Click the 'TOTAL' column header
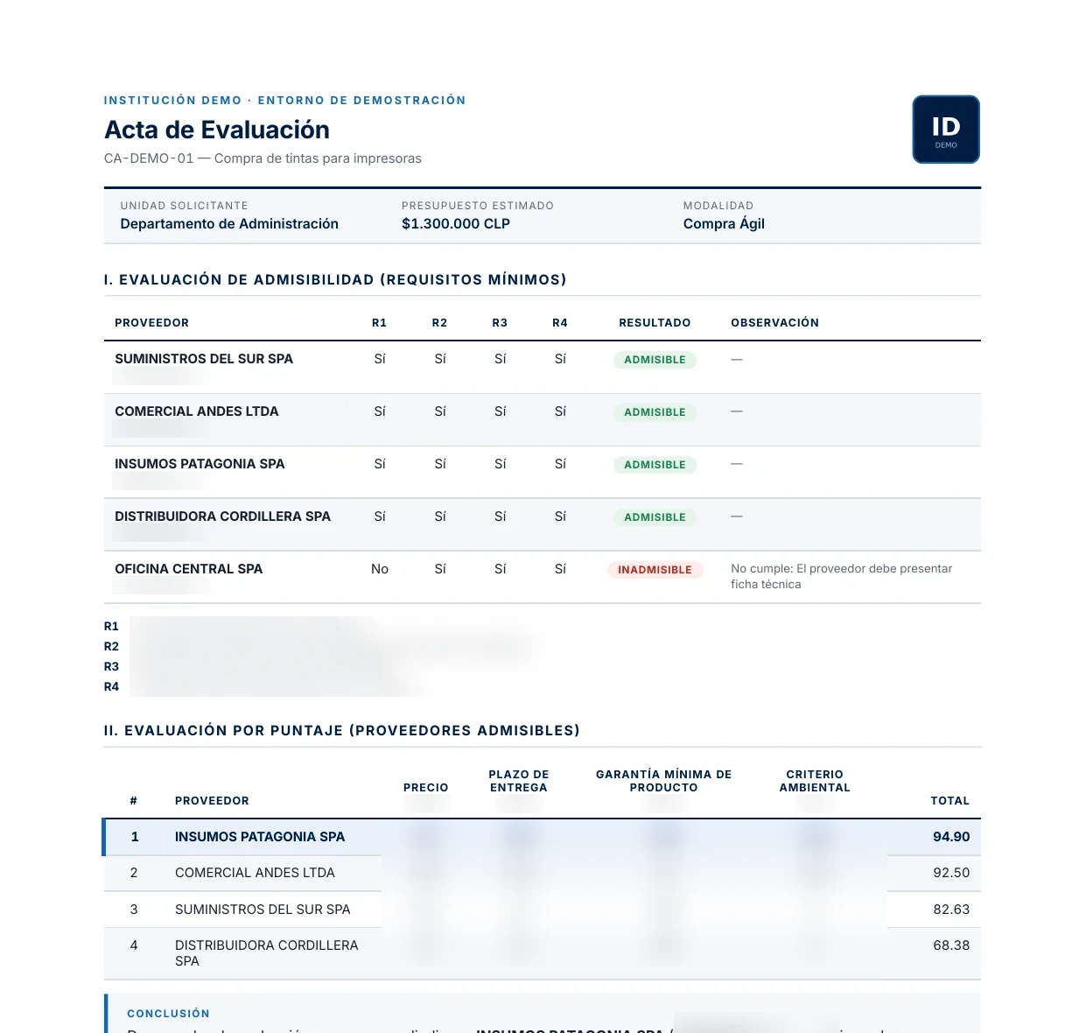Image resolution: width=1086 pixels, height=1033 pixels. point(949,801)
